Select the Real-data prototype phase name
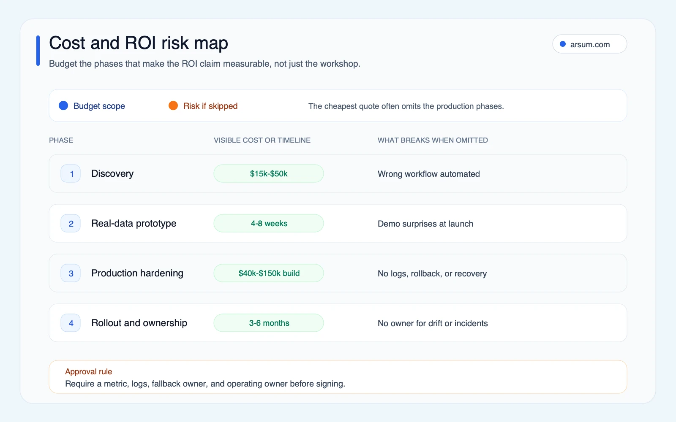Image resolution: width=676 pixels, height=422 pixels. [134, 223]
